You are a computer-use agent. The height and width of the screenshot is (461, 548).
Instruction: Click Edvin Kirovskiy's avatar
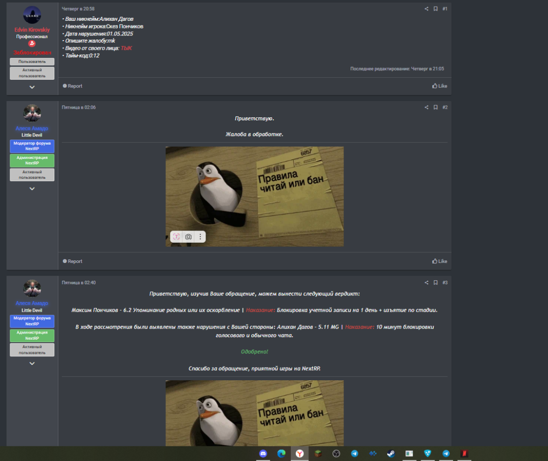32,15
